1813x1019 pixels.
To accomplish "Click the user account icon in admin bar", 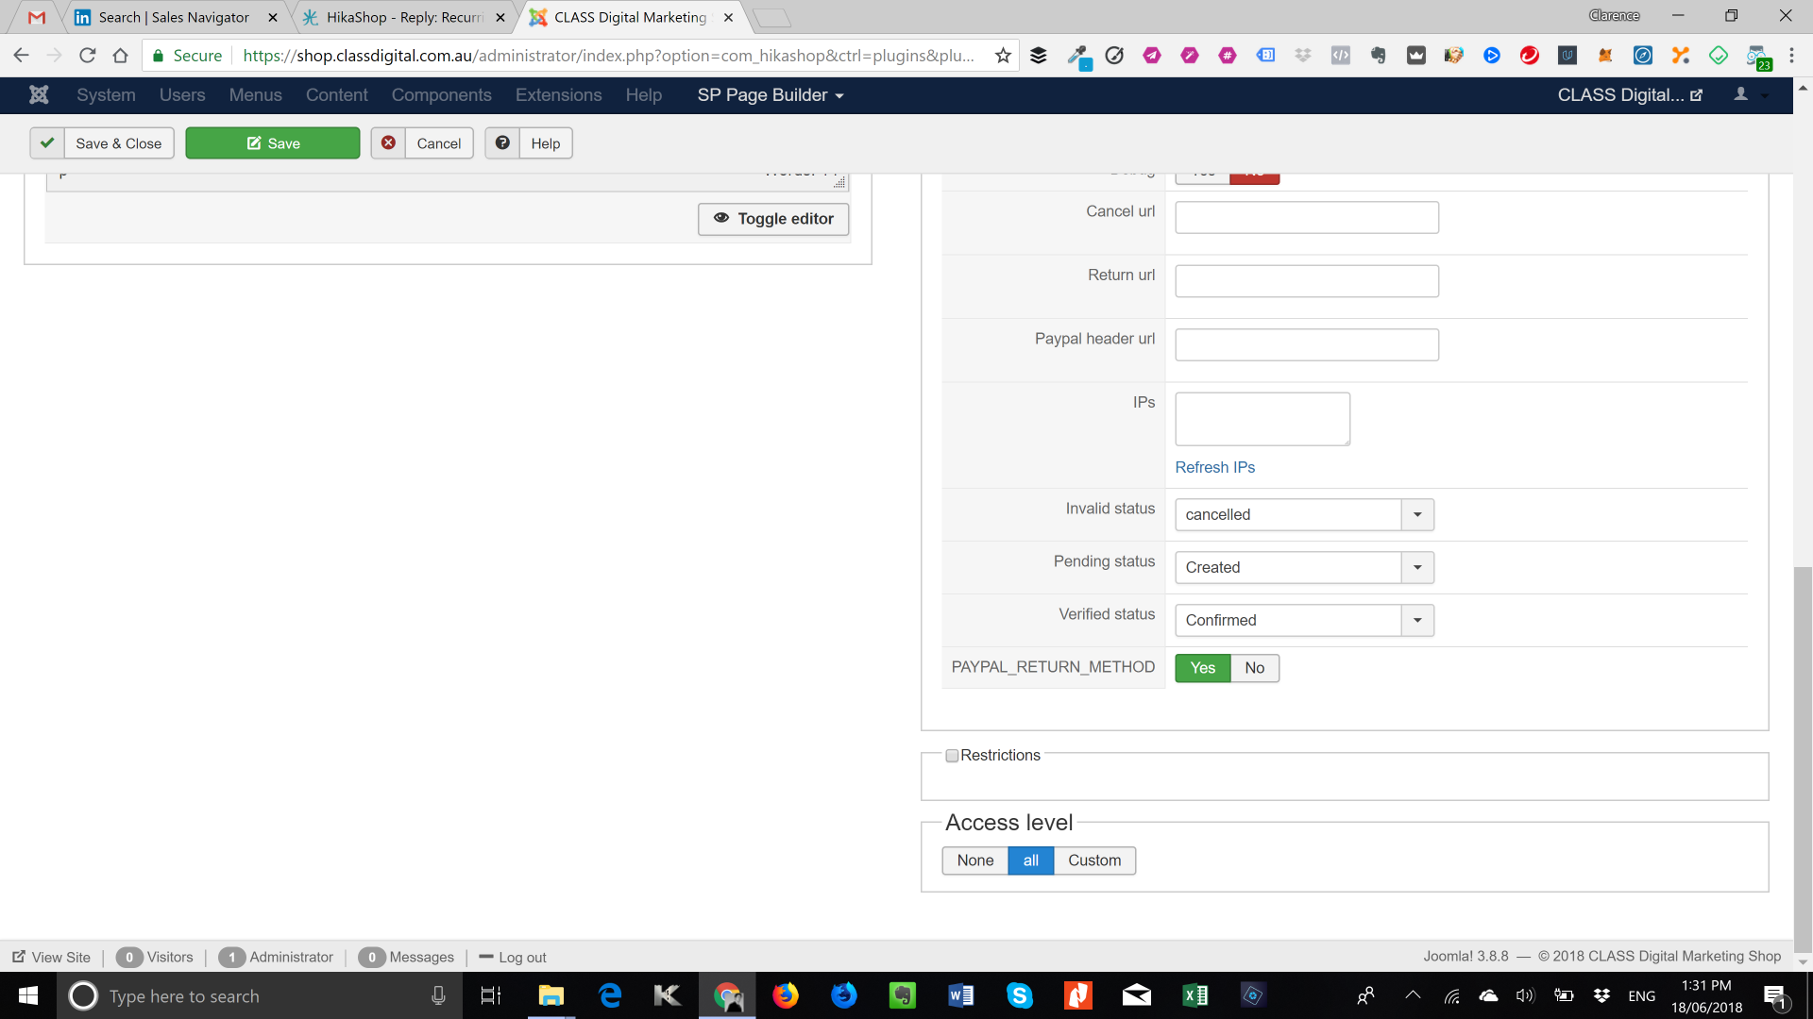I will click(x=1741, y=94).
